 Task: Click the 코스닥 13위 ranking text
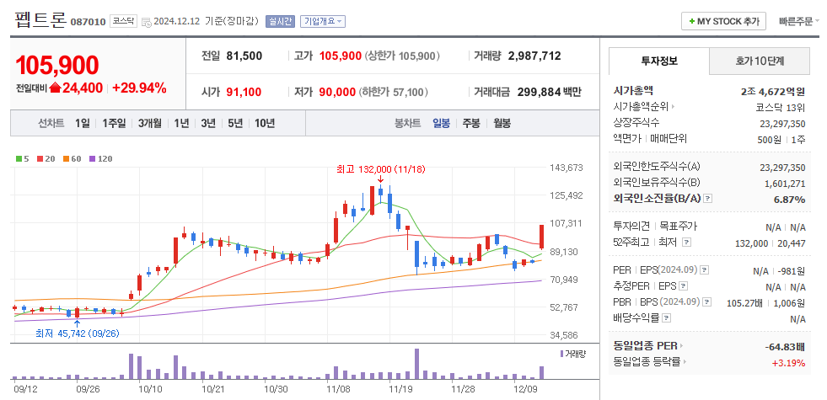coord(781,108)
